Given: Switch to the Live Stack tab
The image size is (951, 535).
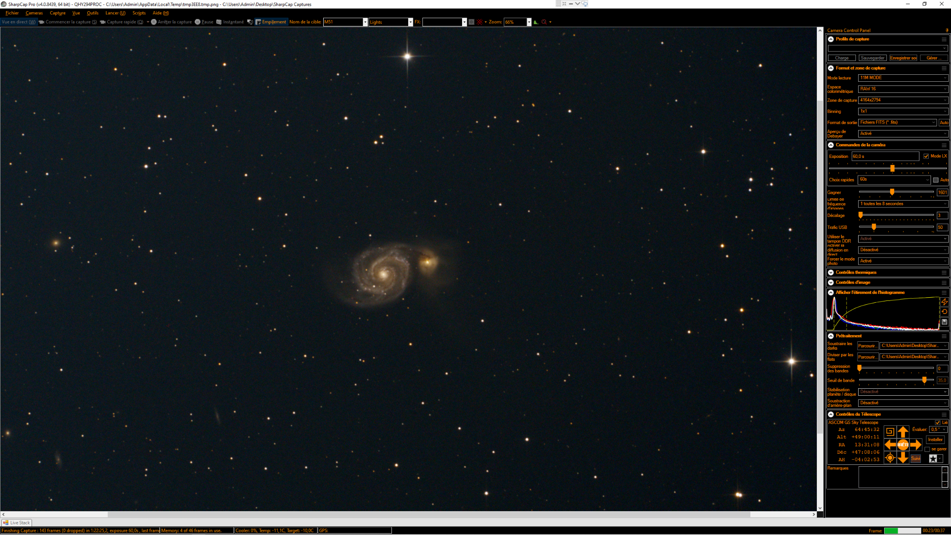Looking at the screenshot, I should (x=17, y=522).
